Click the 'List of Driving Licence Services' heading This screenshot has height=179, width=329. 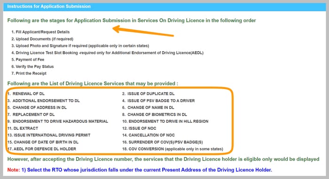tap(93, 83)
